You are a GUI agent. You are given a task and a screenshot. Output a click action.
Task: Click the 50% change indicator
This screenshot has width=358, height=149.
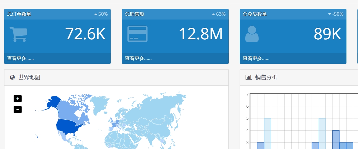coord(101,14)
